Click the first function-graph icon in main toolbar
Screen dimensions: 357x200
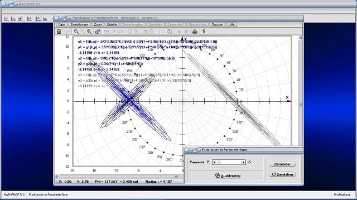(x=6, y=18)
